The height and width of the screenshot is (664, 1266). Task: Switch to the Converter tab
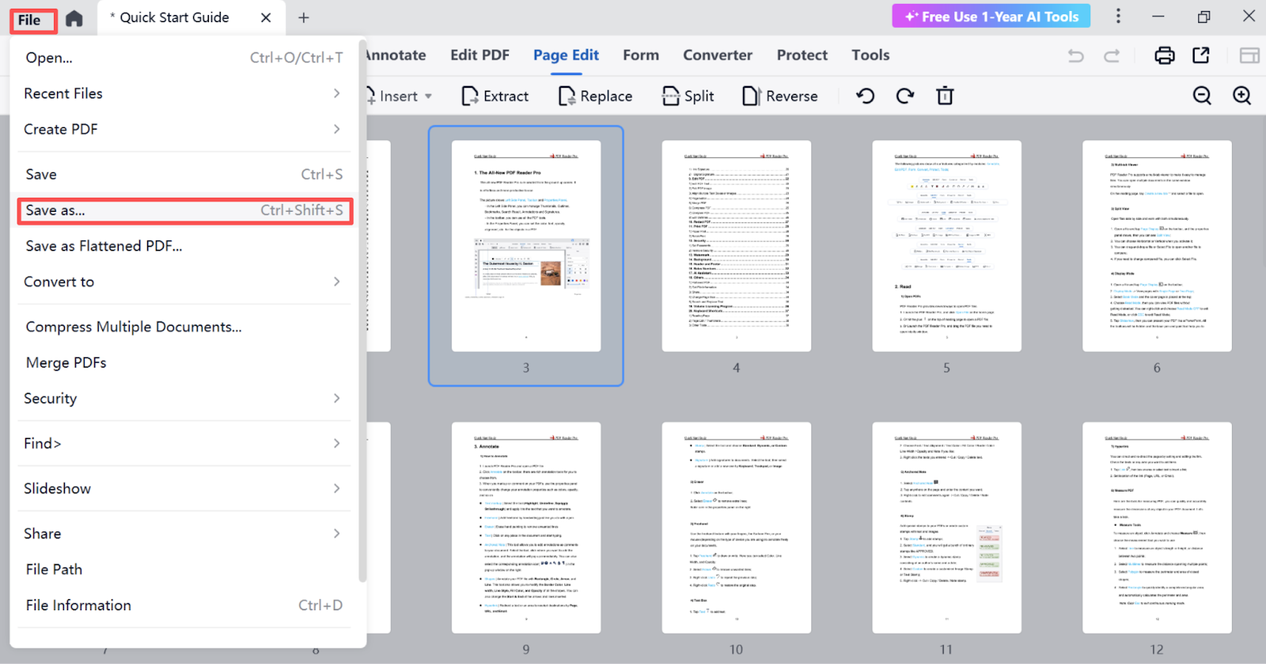pos(717,55)
